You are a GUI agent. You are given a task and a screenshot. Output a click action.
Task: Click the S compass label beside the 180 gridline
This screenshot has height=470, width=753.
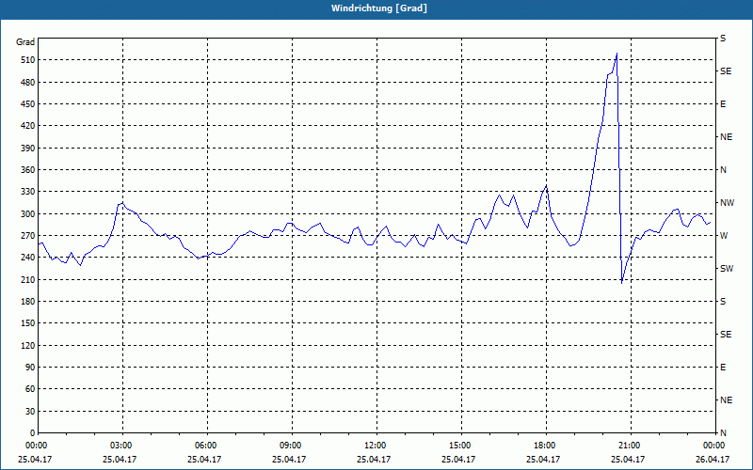tap(723, 302)
